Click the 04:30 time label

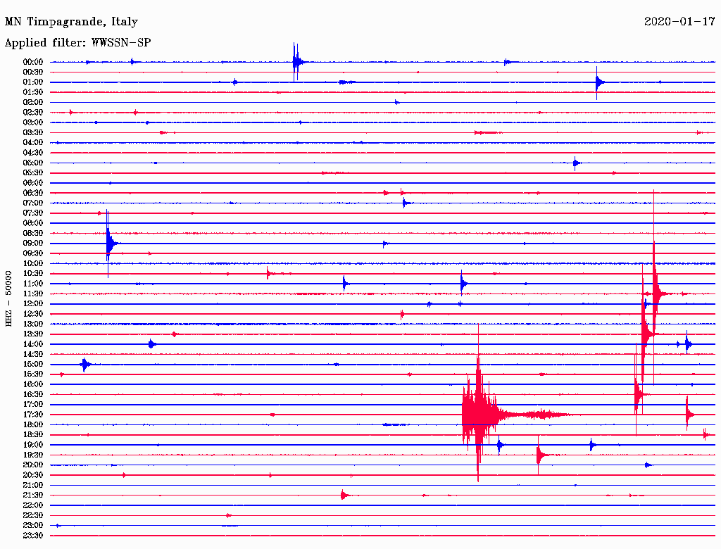click(33, 153)
